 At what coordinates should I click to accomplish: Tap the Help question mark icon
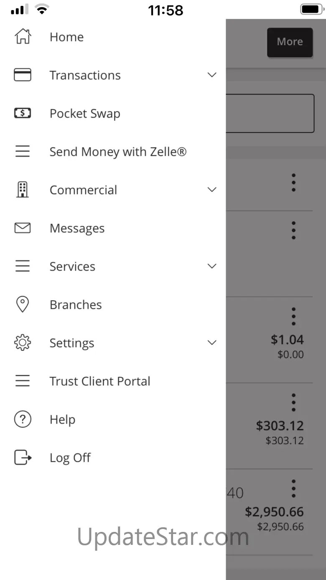[x=23, y=419]
